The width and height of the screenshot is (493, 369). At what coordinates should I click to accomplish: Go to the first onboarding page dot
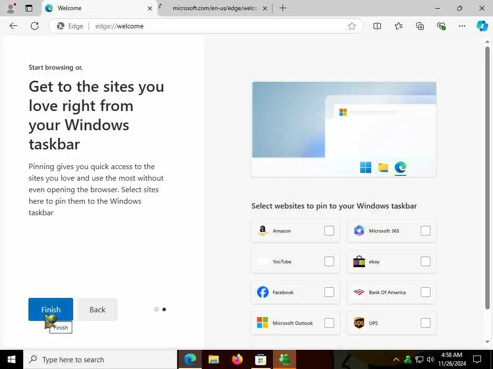point(156,309)
